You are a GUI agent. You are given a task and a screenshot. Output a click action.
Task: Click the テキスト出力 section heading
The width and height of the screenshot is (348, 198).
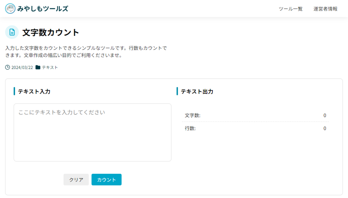click(197, 91)
